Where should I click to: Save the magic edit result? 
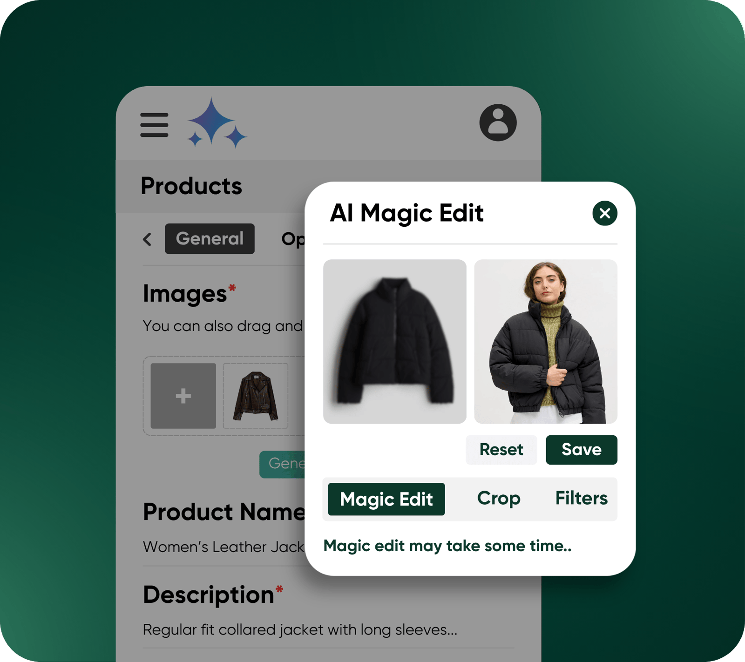click(581, 450)
